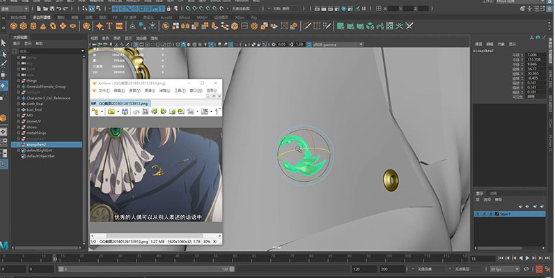This screenshot has width=555, height=278.
Task: Open the 30 fps dropdown
Action: [505, 269]
